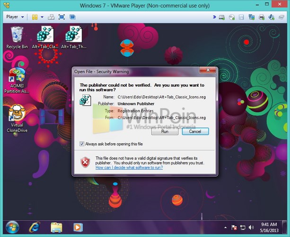Viewport: 290px width, 237px height.
Task: Click the Name path ending Alt+Tab_Classic_Icons.reg
Action: (x=162, y=97)
